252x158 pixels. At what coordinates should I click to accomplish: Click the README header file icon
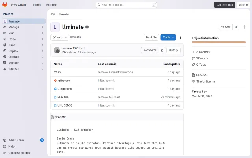[x=52, y=117]
